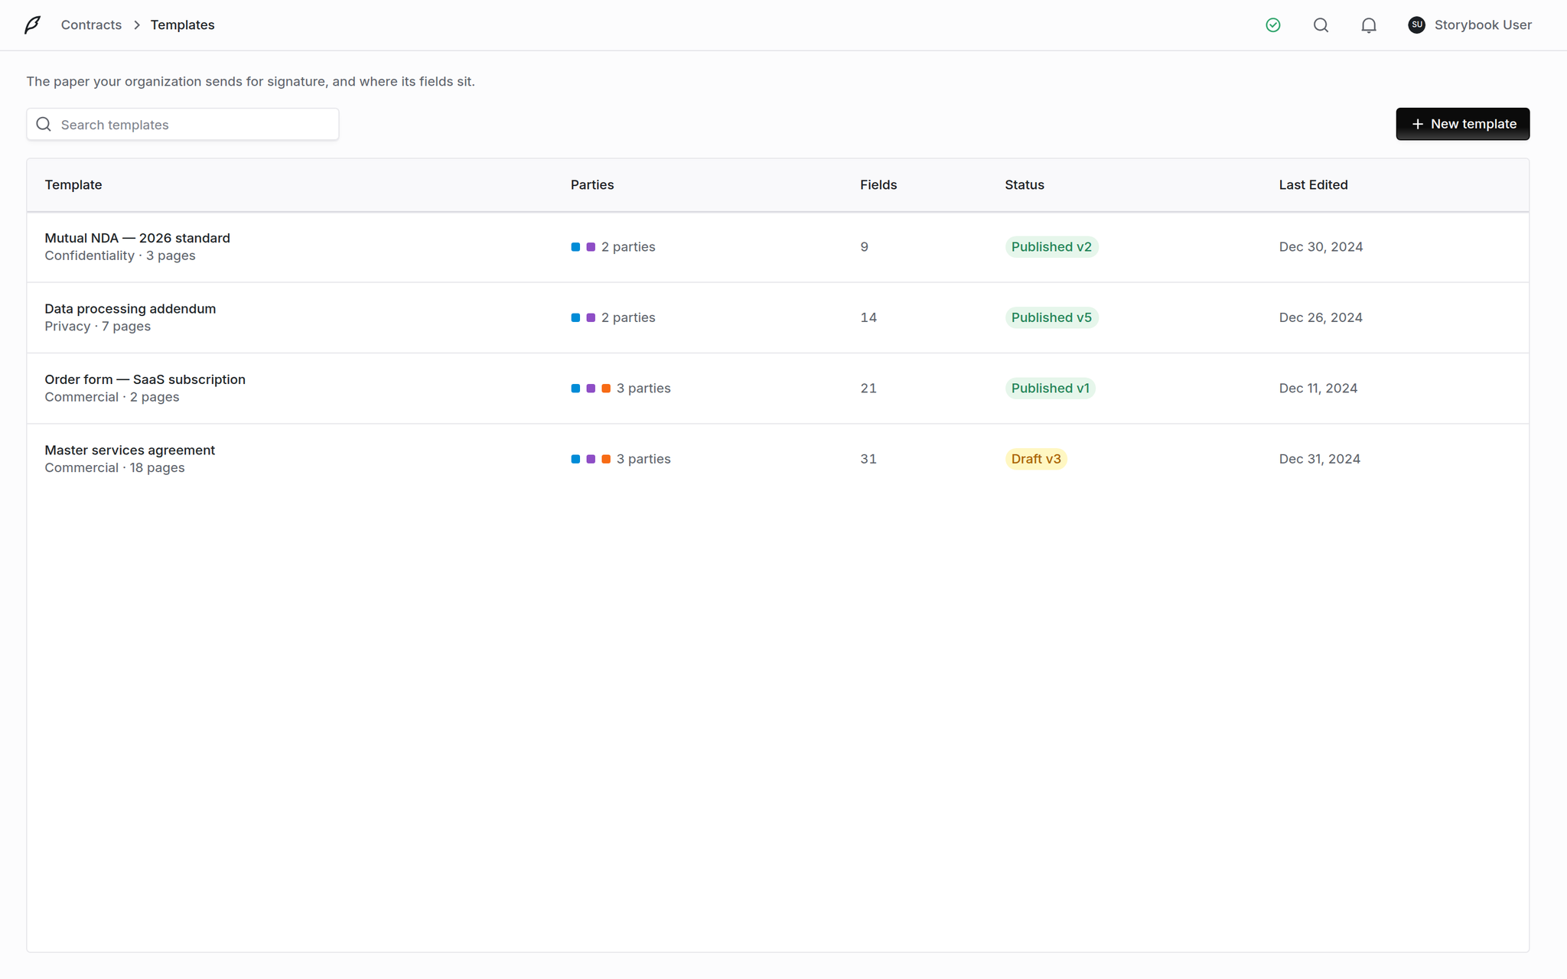Screen dimensions: 1567x979
Task: Go to Contracts breadcrumb
Action: [91, 25]
